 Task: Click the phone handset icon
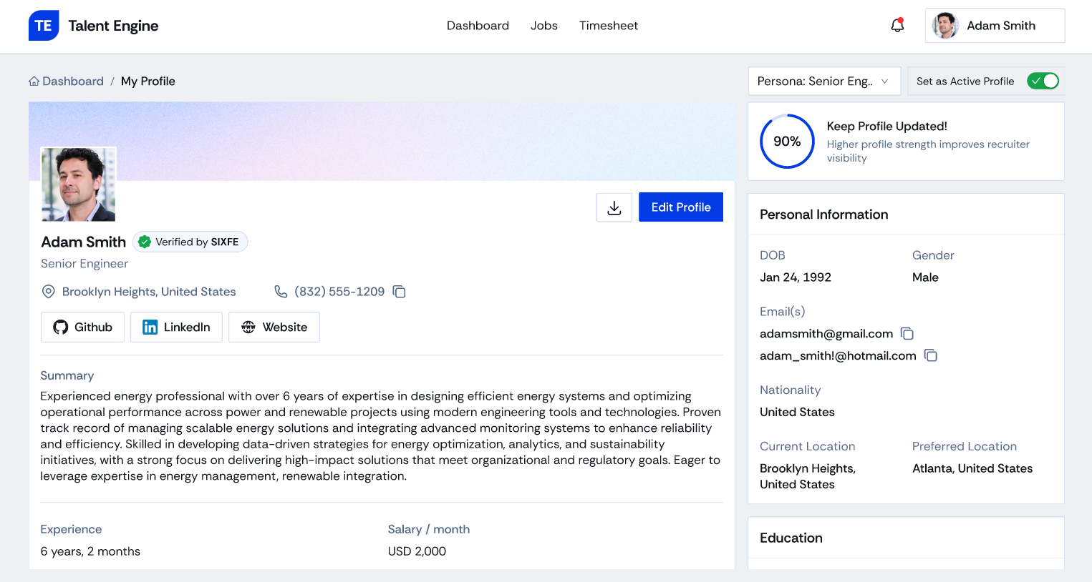pos(281,292)
